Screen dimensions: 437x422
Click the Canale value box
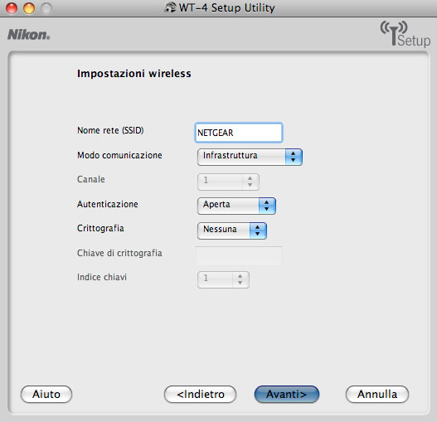[221, 182]
